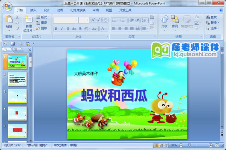Click the Copy icon in clipboard group
Screen dimensions: 226x150
coord(17,22)
